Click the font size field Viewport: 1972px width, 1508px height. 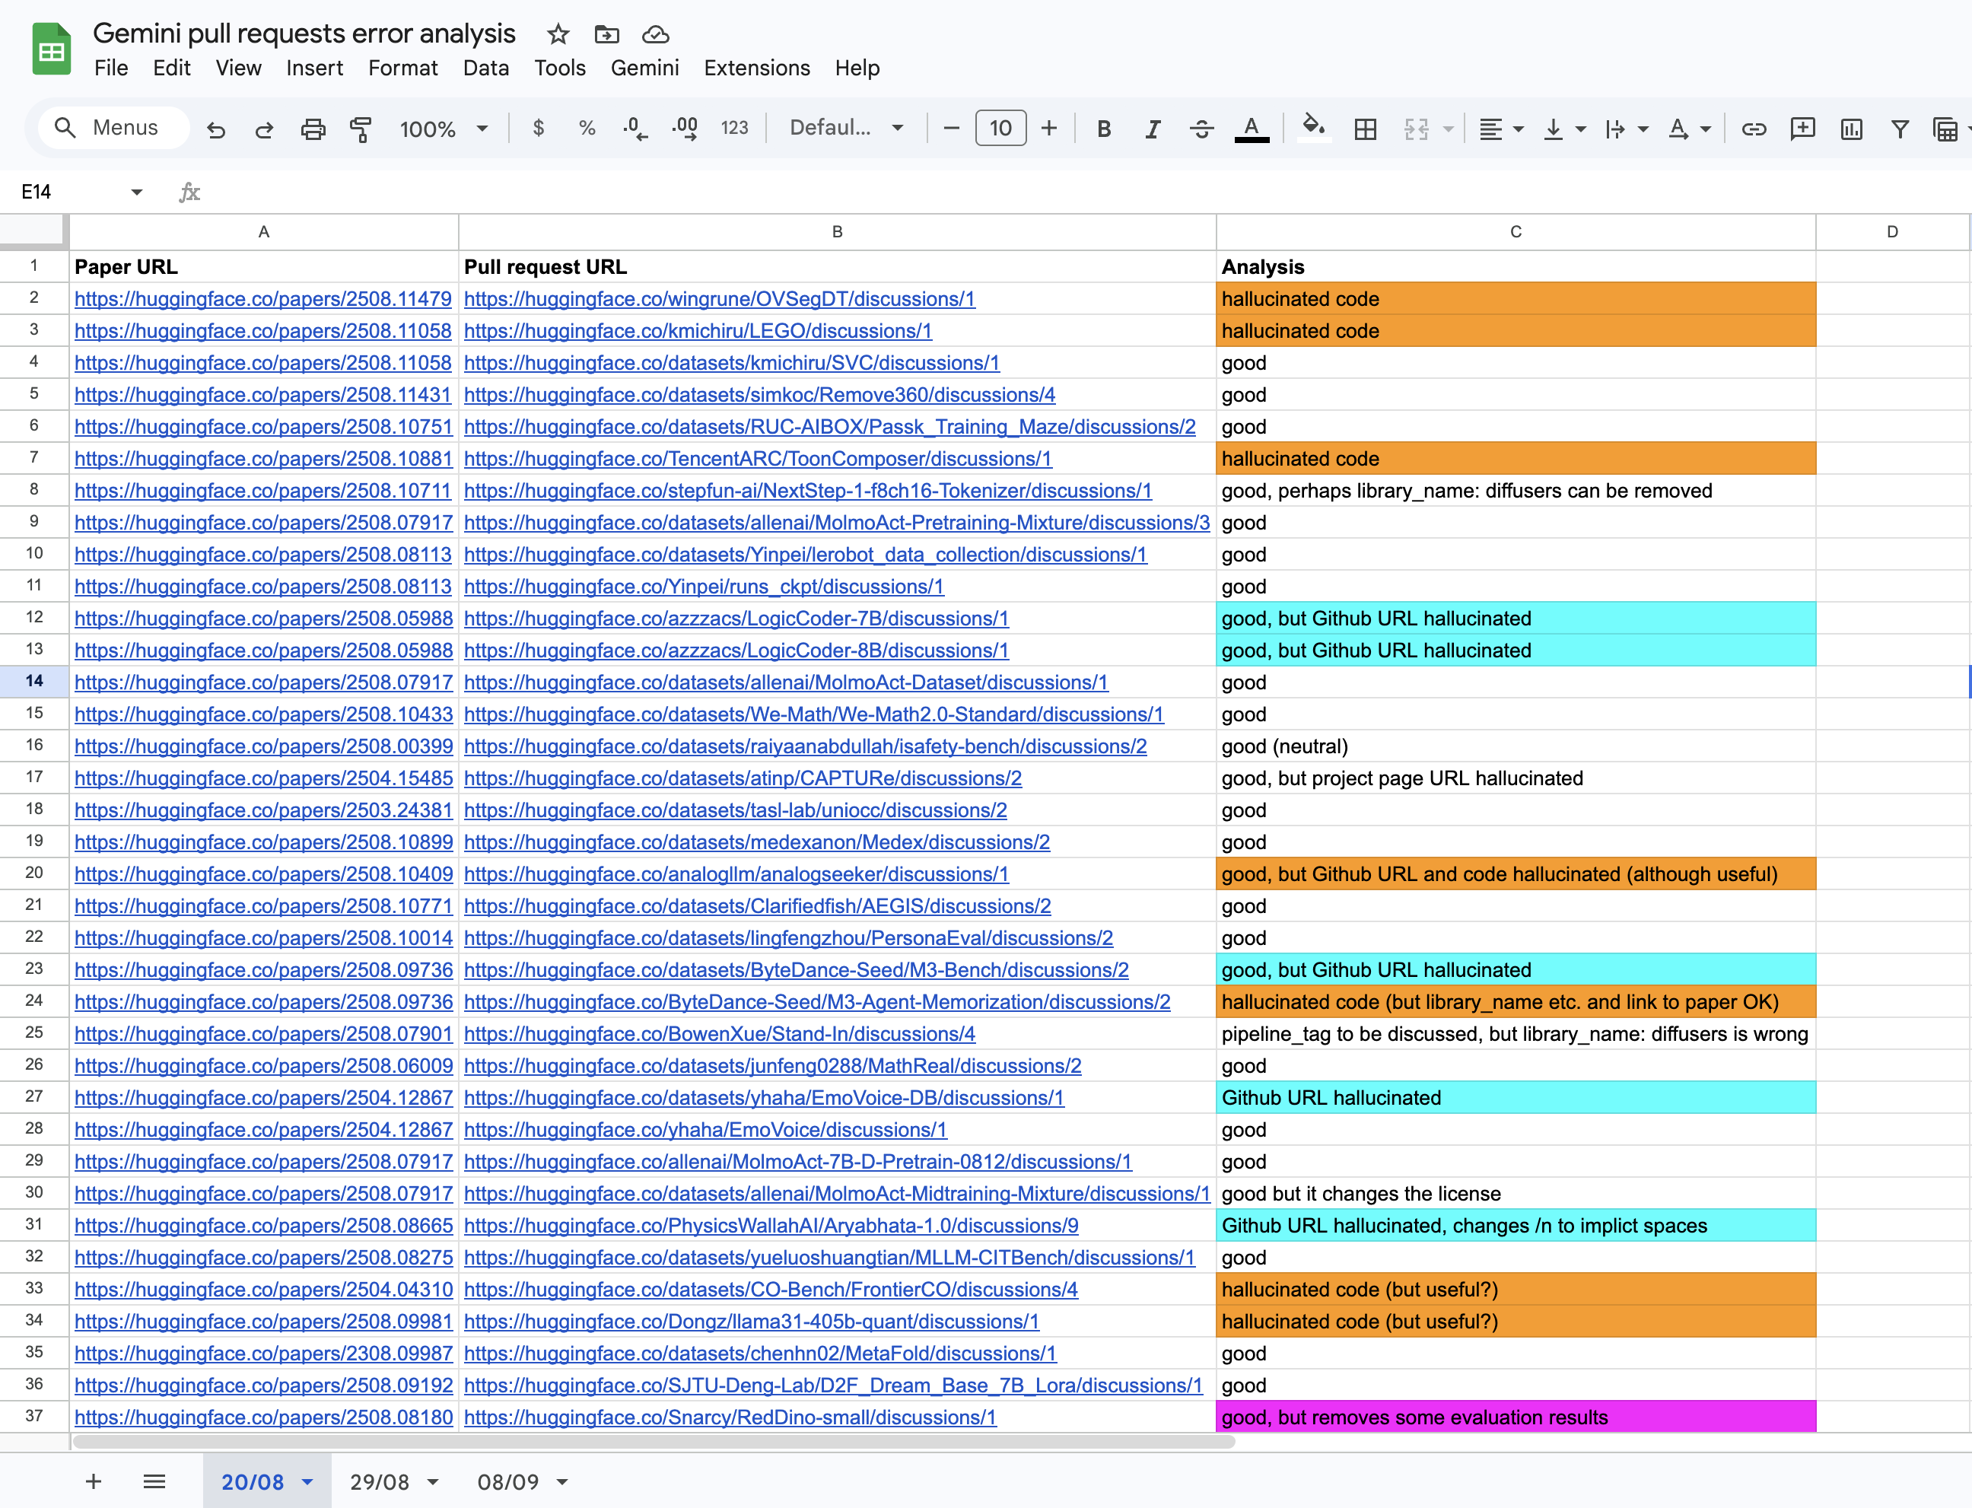tap(1000, 129)
